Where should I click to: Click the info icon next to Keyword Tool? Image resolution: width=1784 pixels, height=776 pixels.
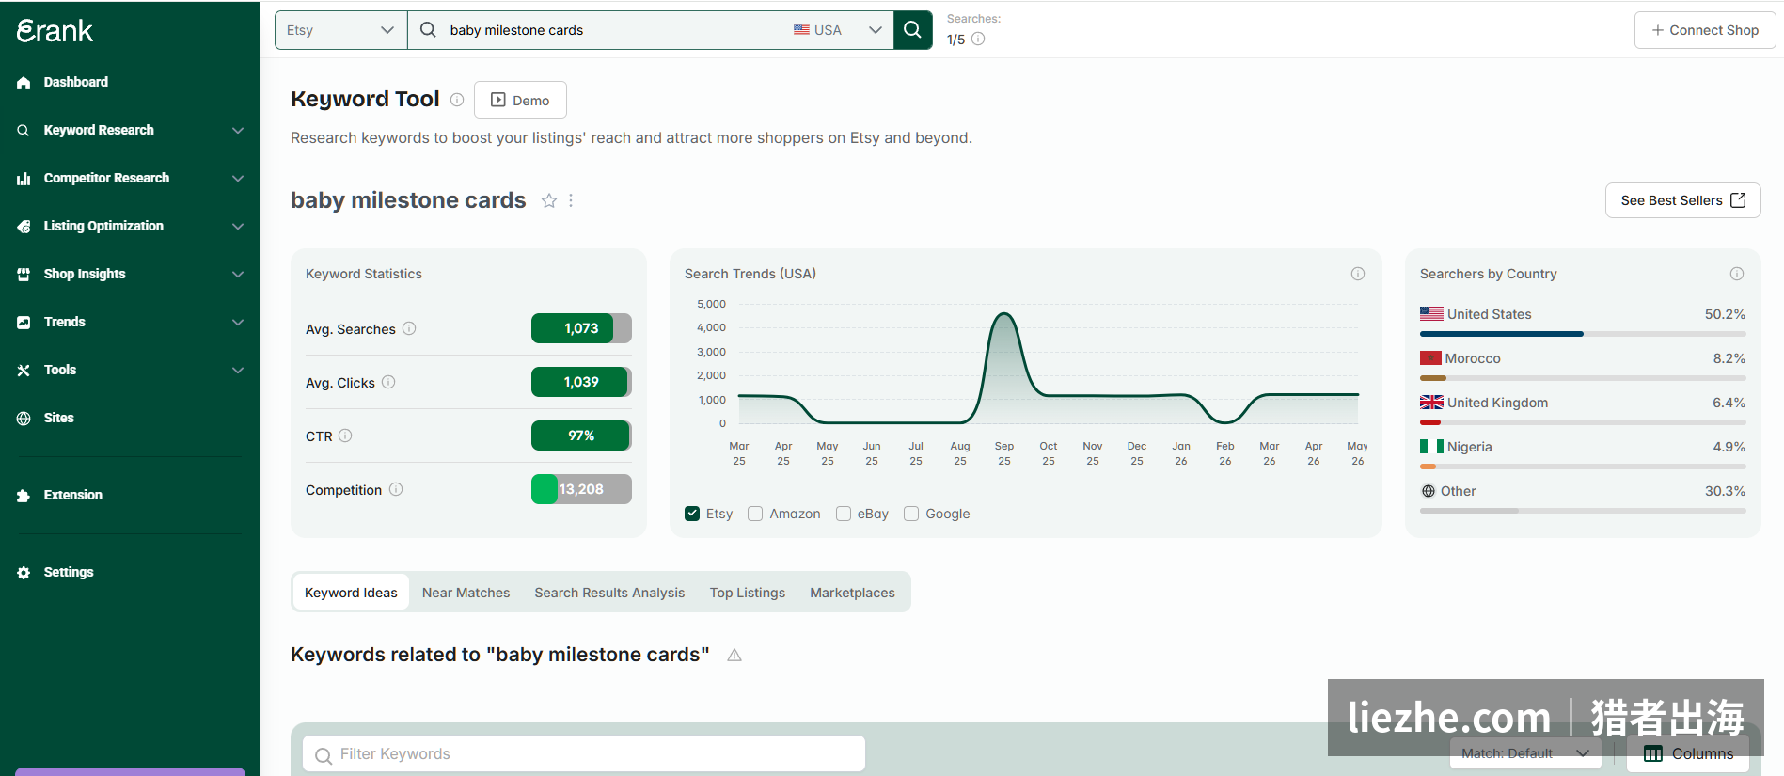pyautogui.click(x=457, y=100)
